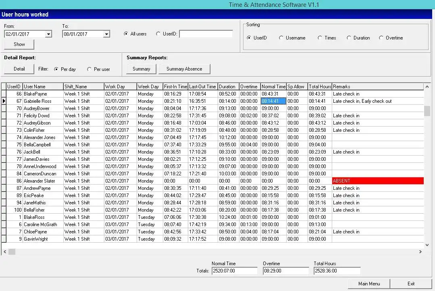The image size is (435, 291).
Task: Select the Caroline McGrath name cell
Action: coord(43,224)
